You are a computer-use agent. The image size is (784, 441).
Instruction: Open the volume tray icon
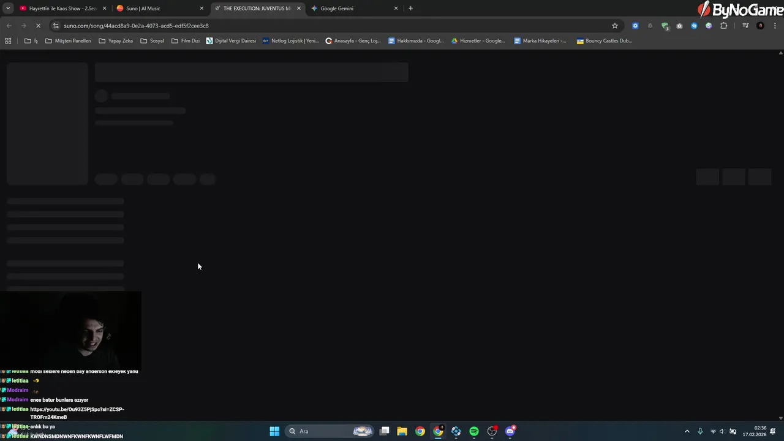[x=722, y=431]
